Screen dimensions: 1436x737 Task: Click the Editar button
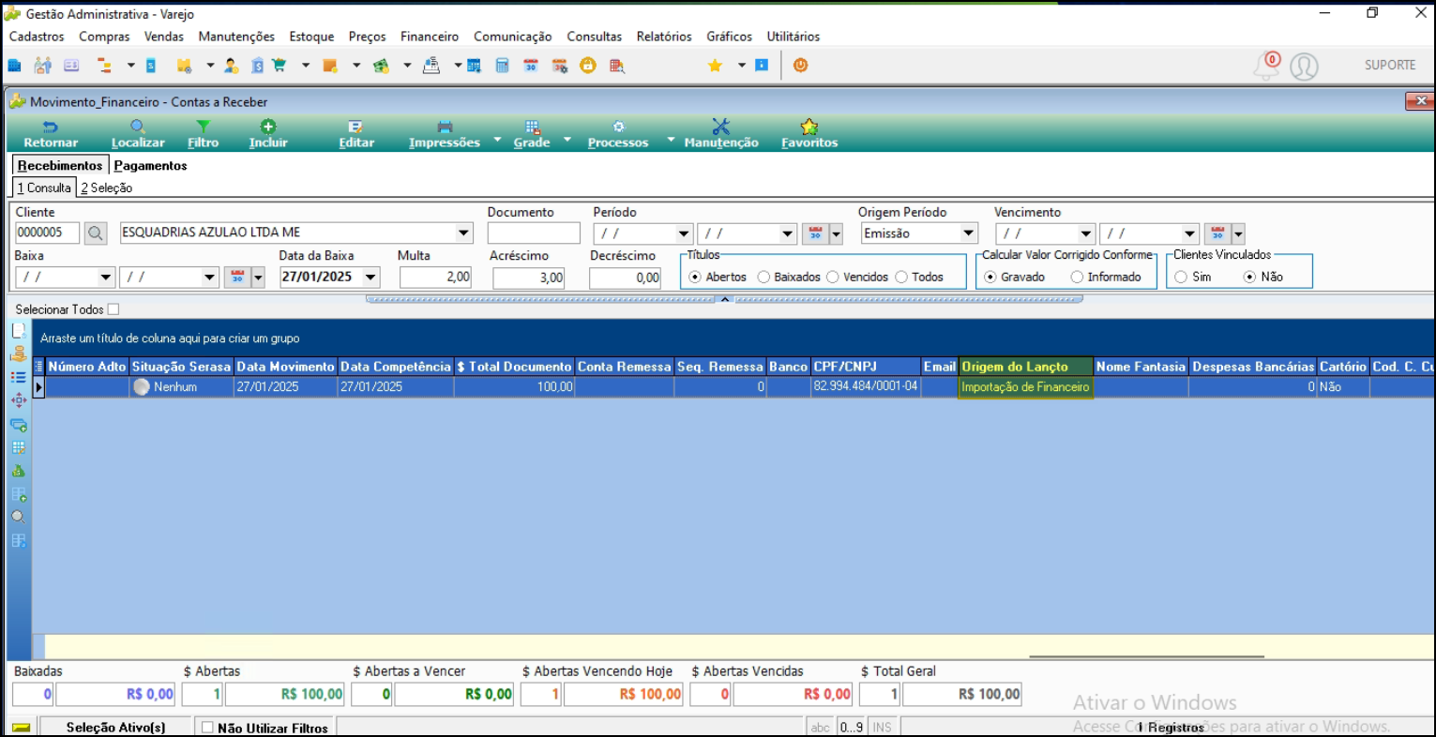click(x=356, y=134)
